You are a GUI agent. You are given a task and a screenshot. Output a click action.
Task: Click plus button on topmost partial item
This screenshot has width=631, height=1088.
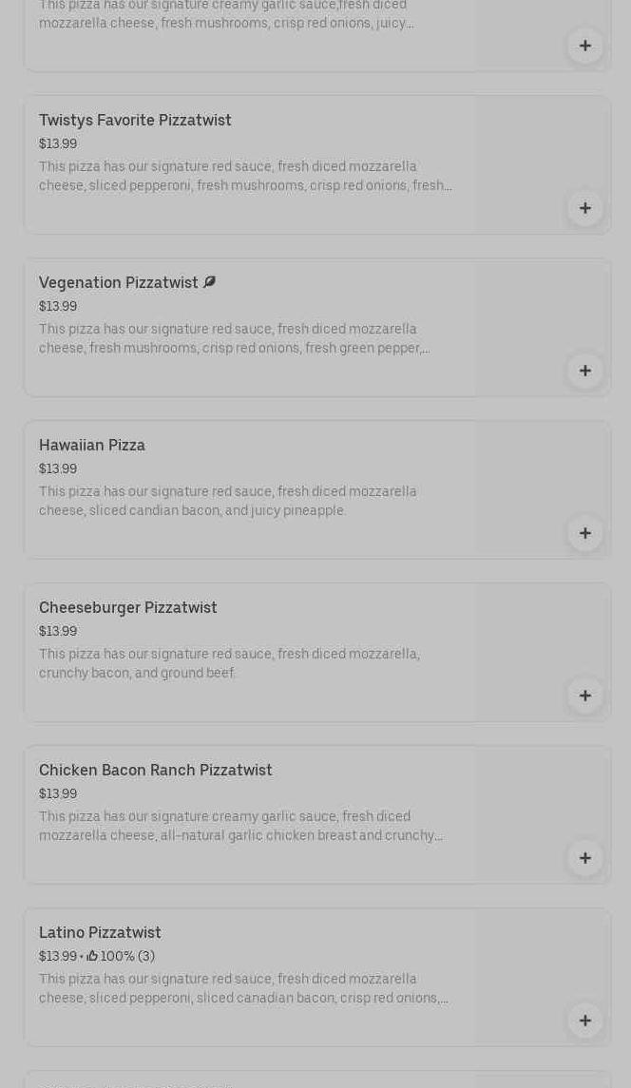click(x=584, y=46)
